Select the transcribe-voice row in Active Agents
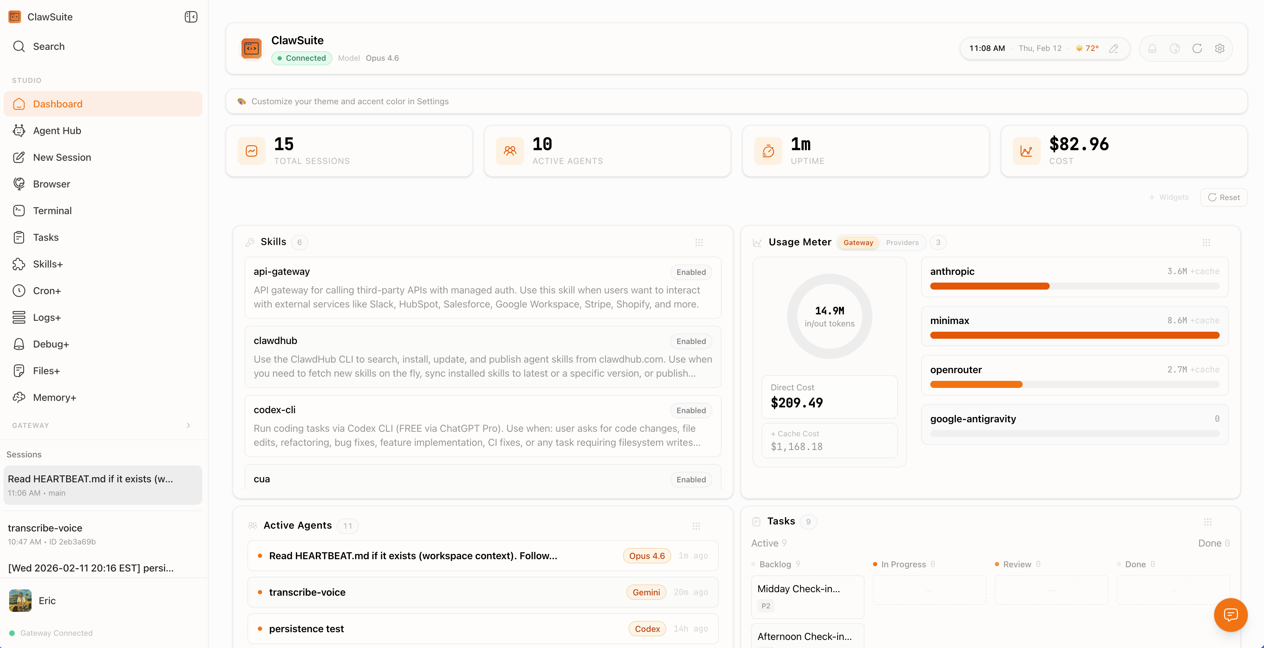 point(483,592)
